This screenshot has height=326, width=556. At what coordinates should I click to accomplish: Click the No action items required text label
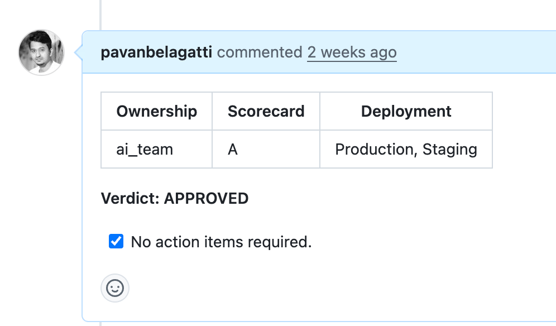click(221, 242)
